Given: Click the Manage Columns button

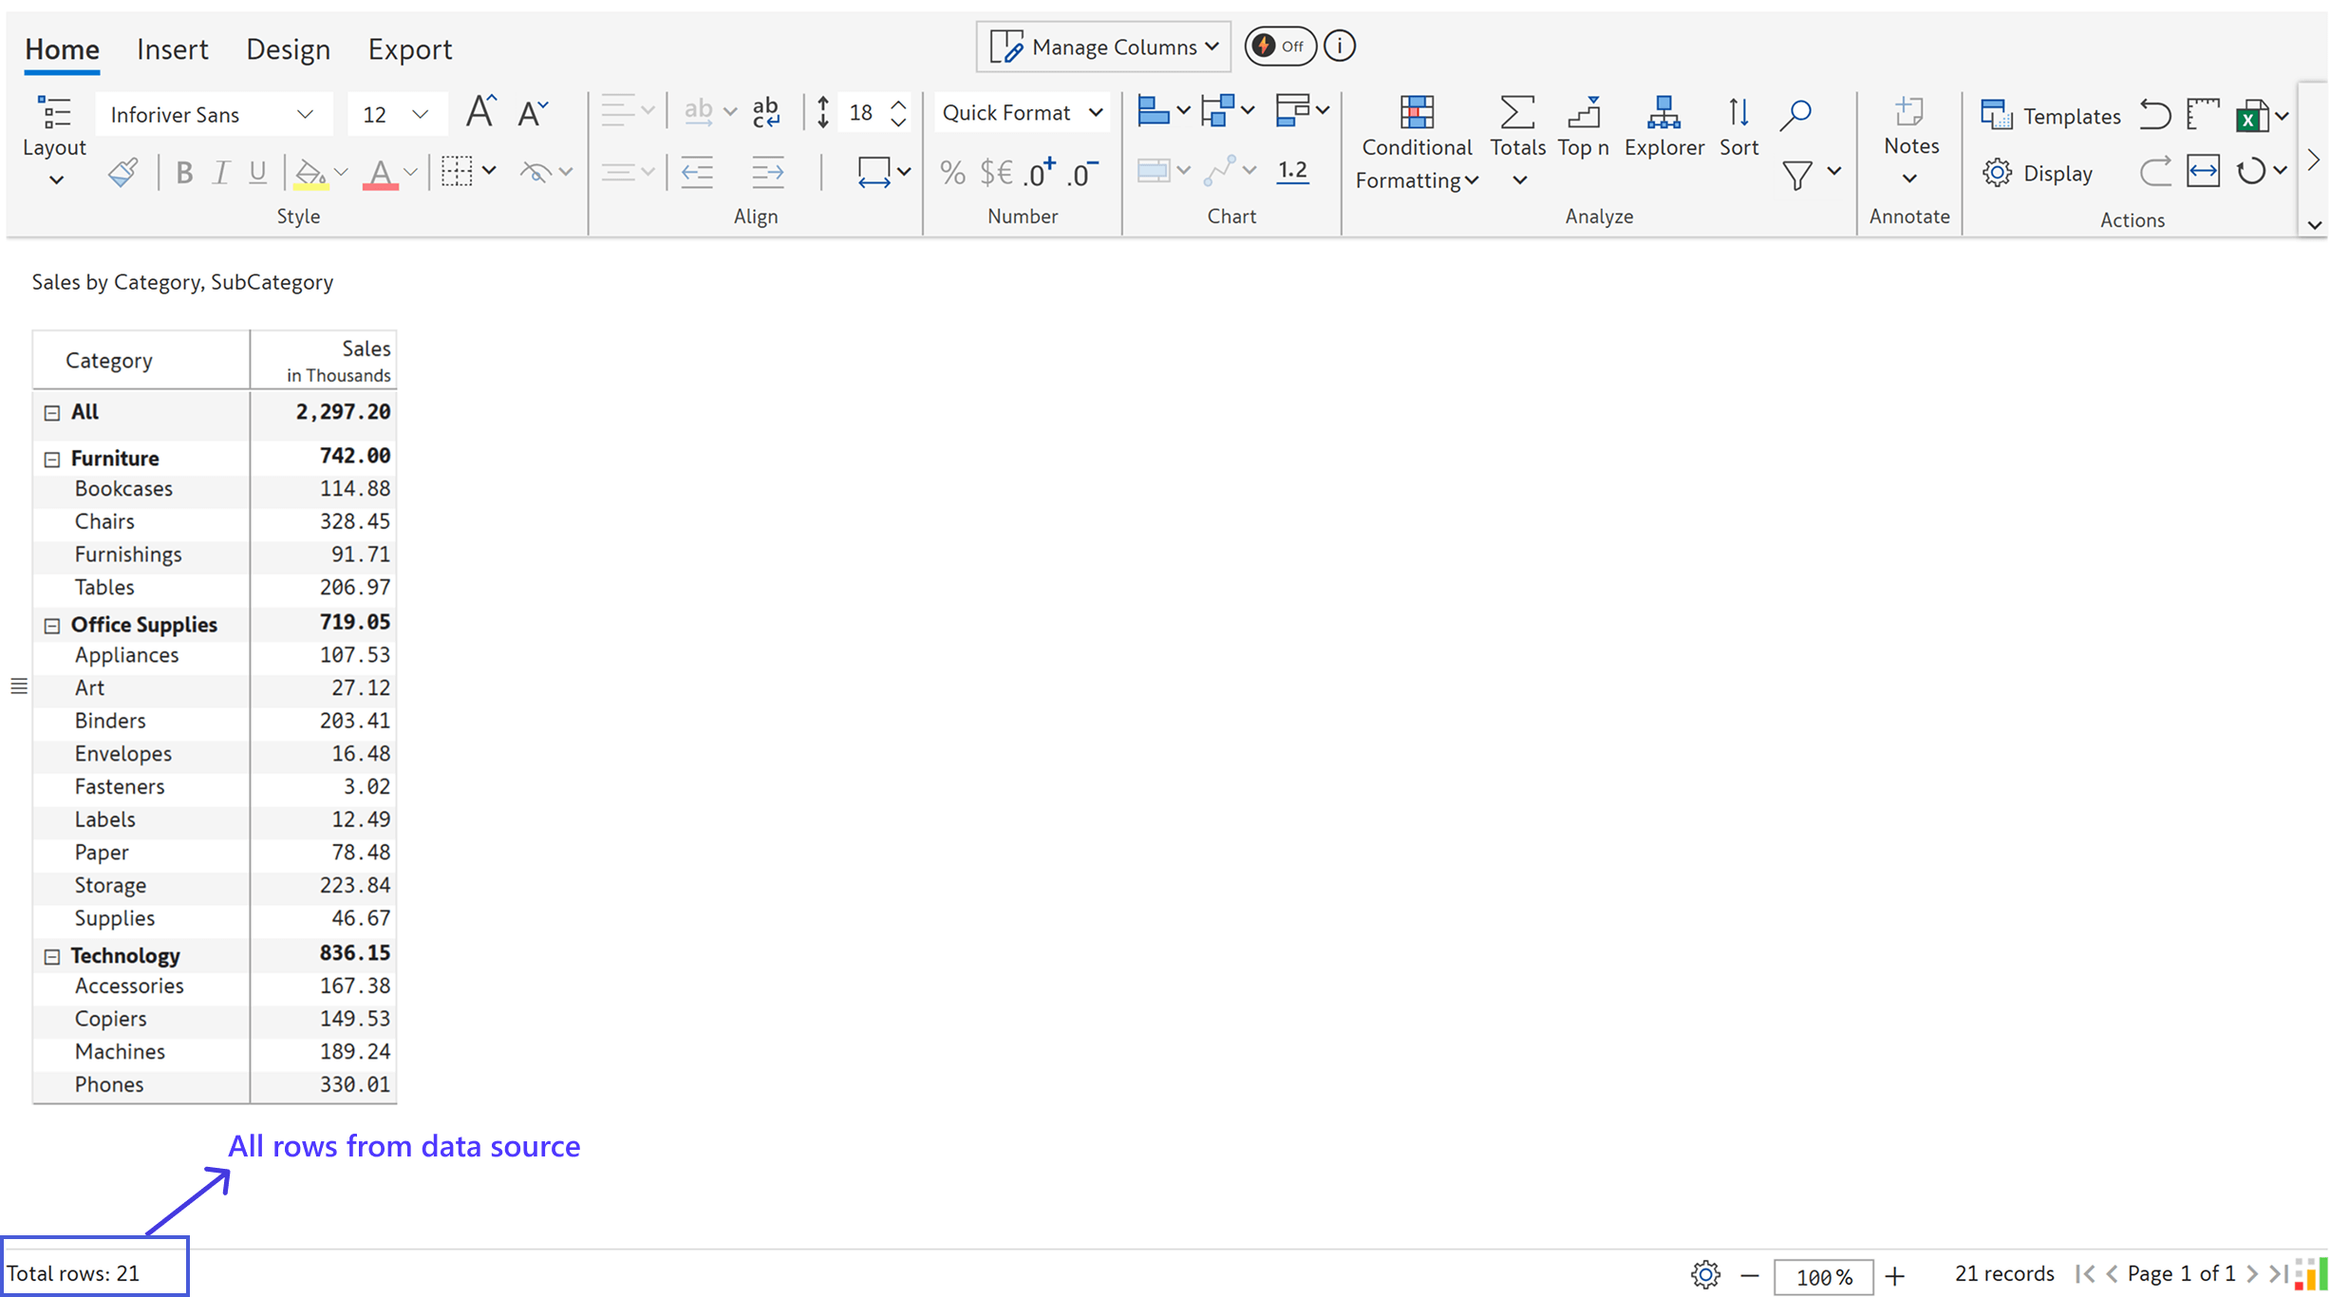Looking at the screenshot, I should coord(1103,47).
